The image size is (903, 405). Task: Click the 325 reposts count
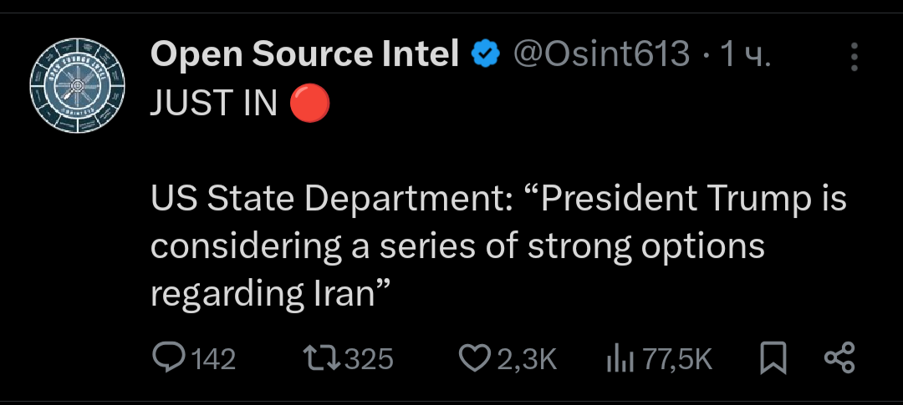pos(369,359)
